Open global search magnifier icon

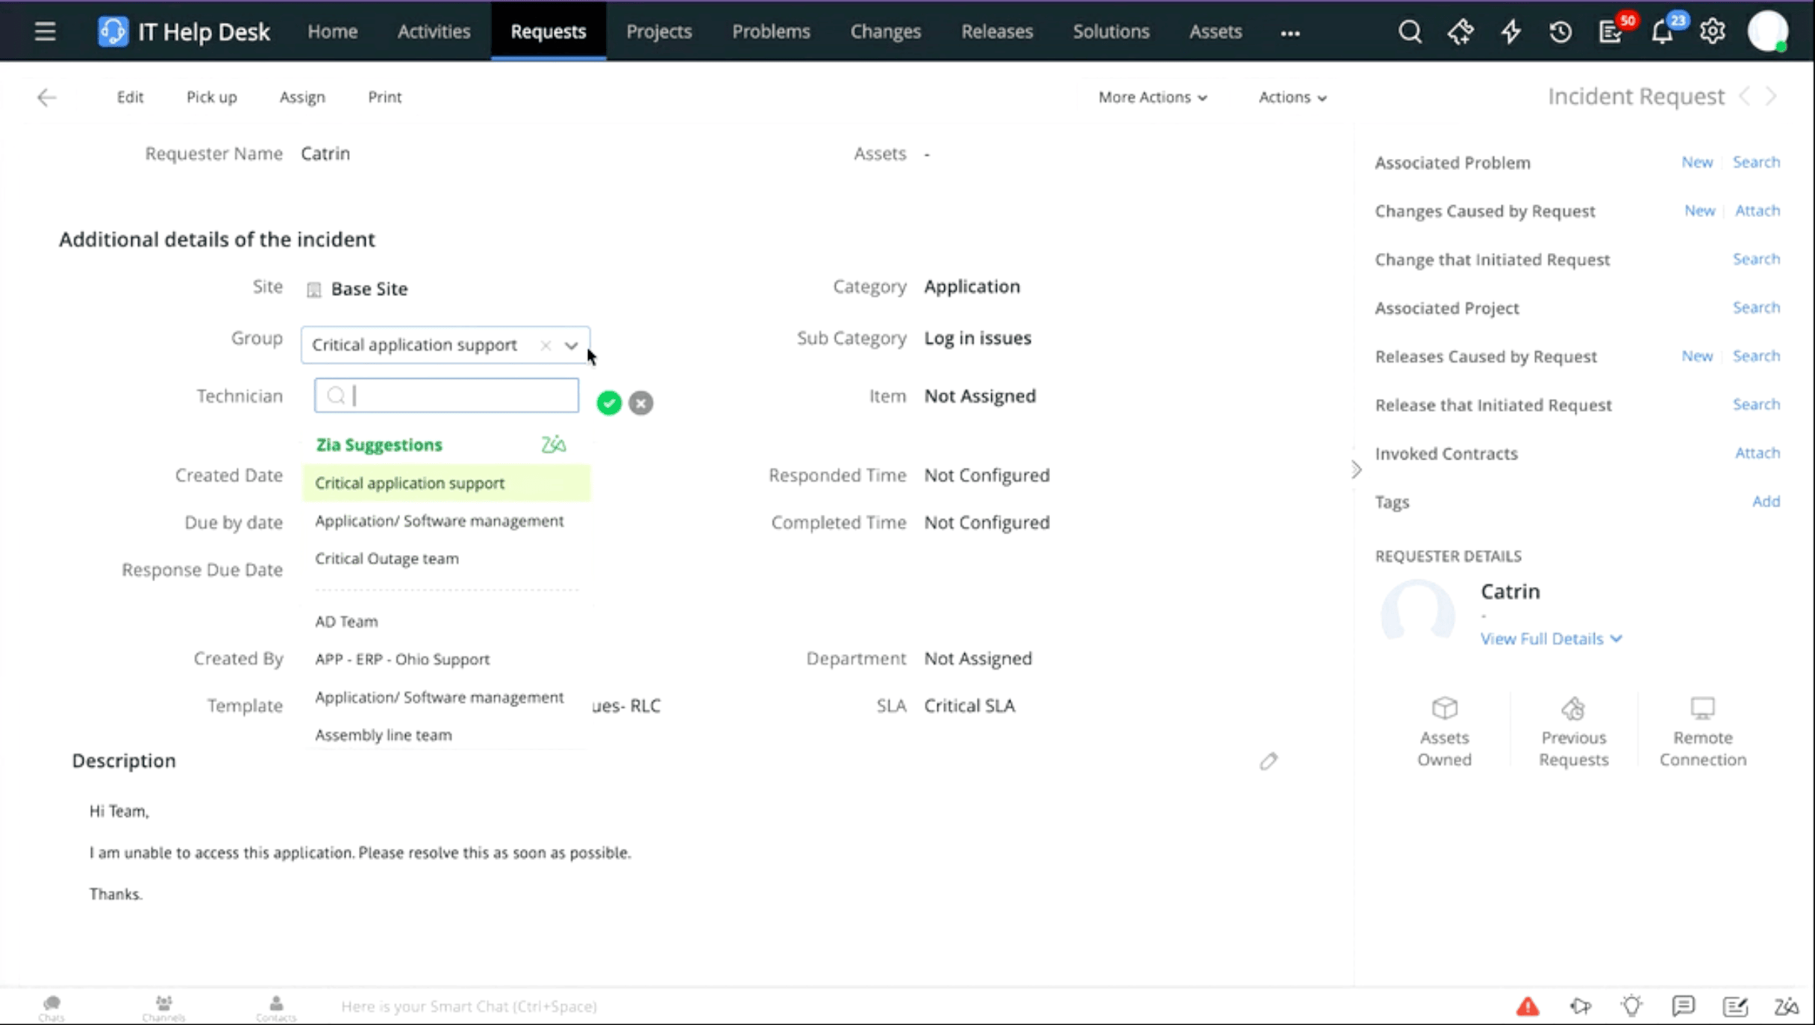pos(1410,31)
